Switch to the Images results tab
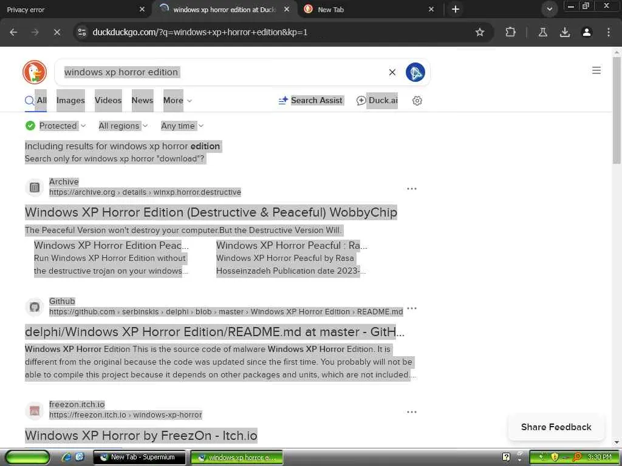The width and height of the screenshot is (622, 466). pos(70,100)
